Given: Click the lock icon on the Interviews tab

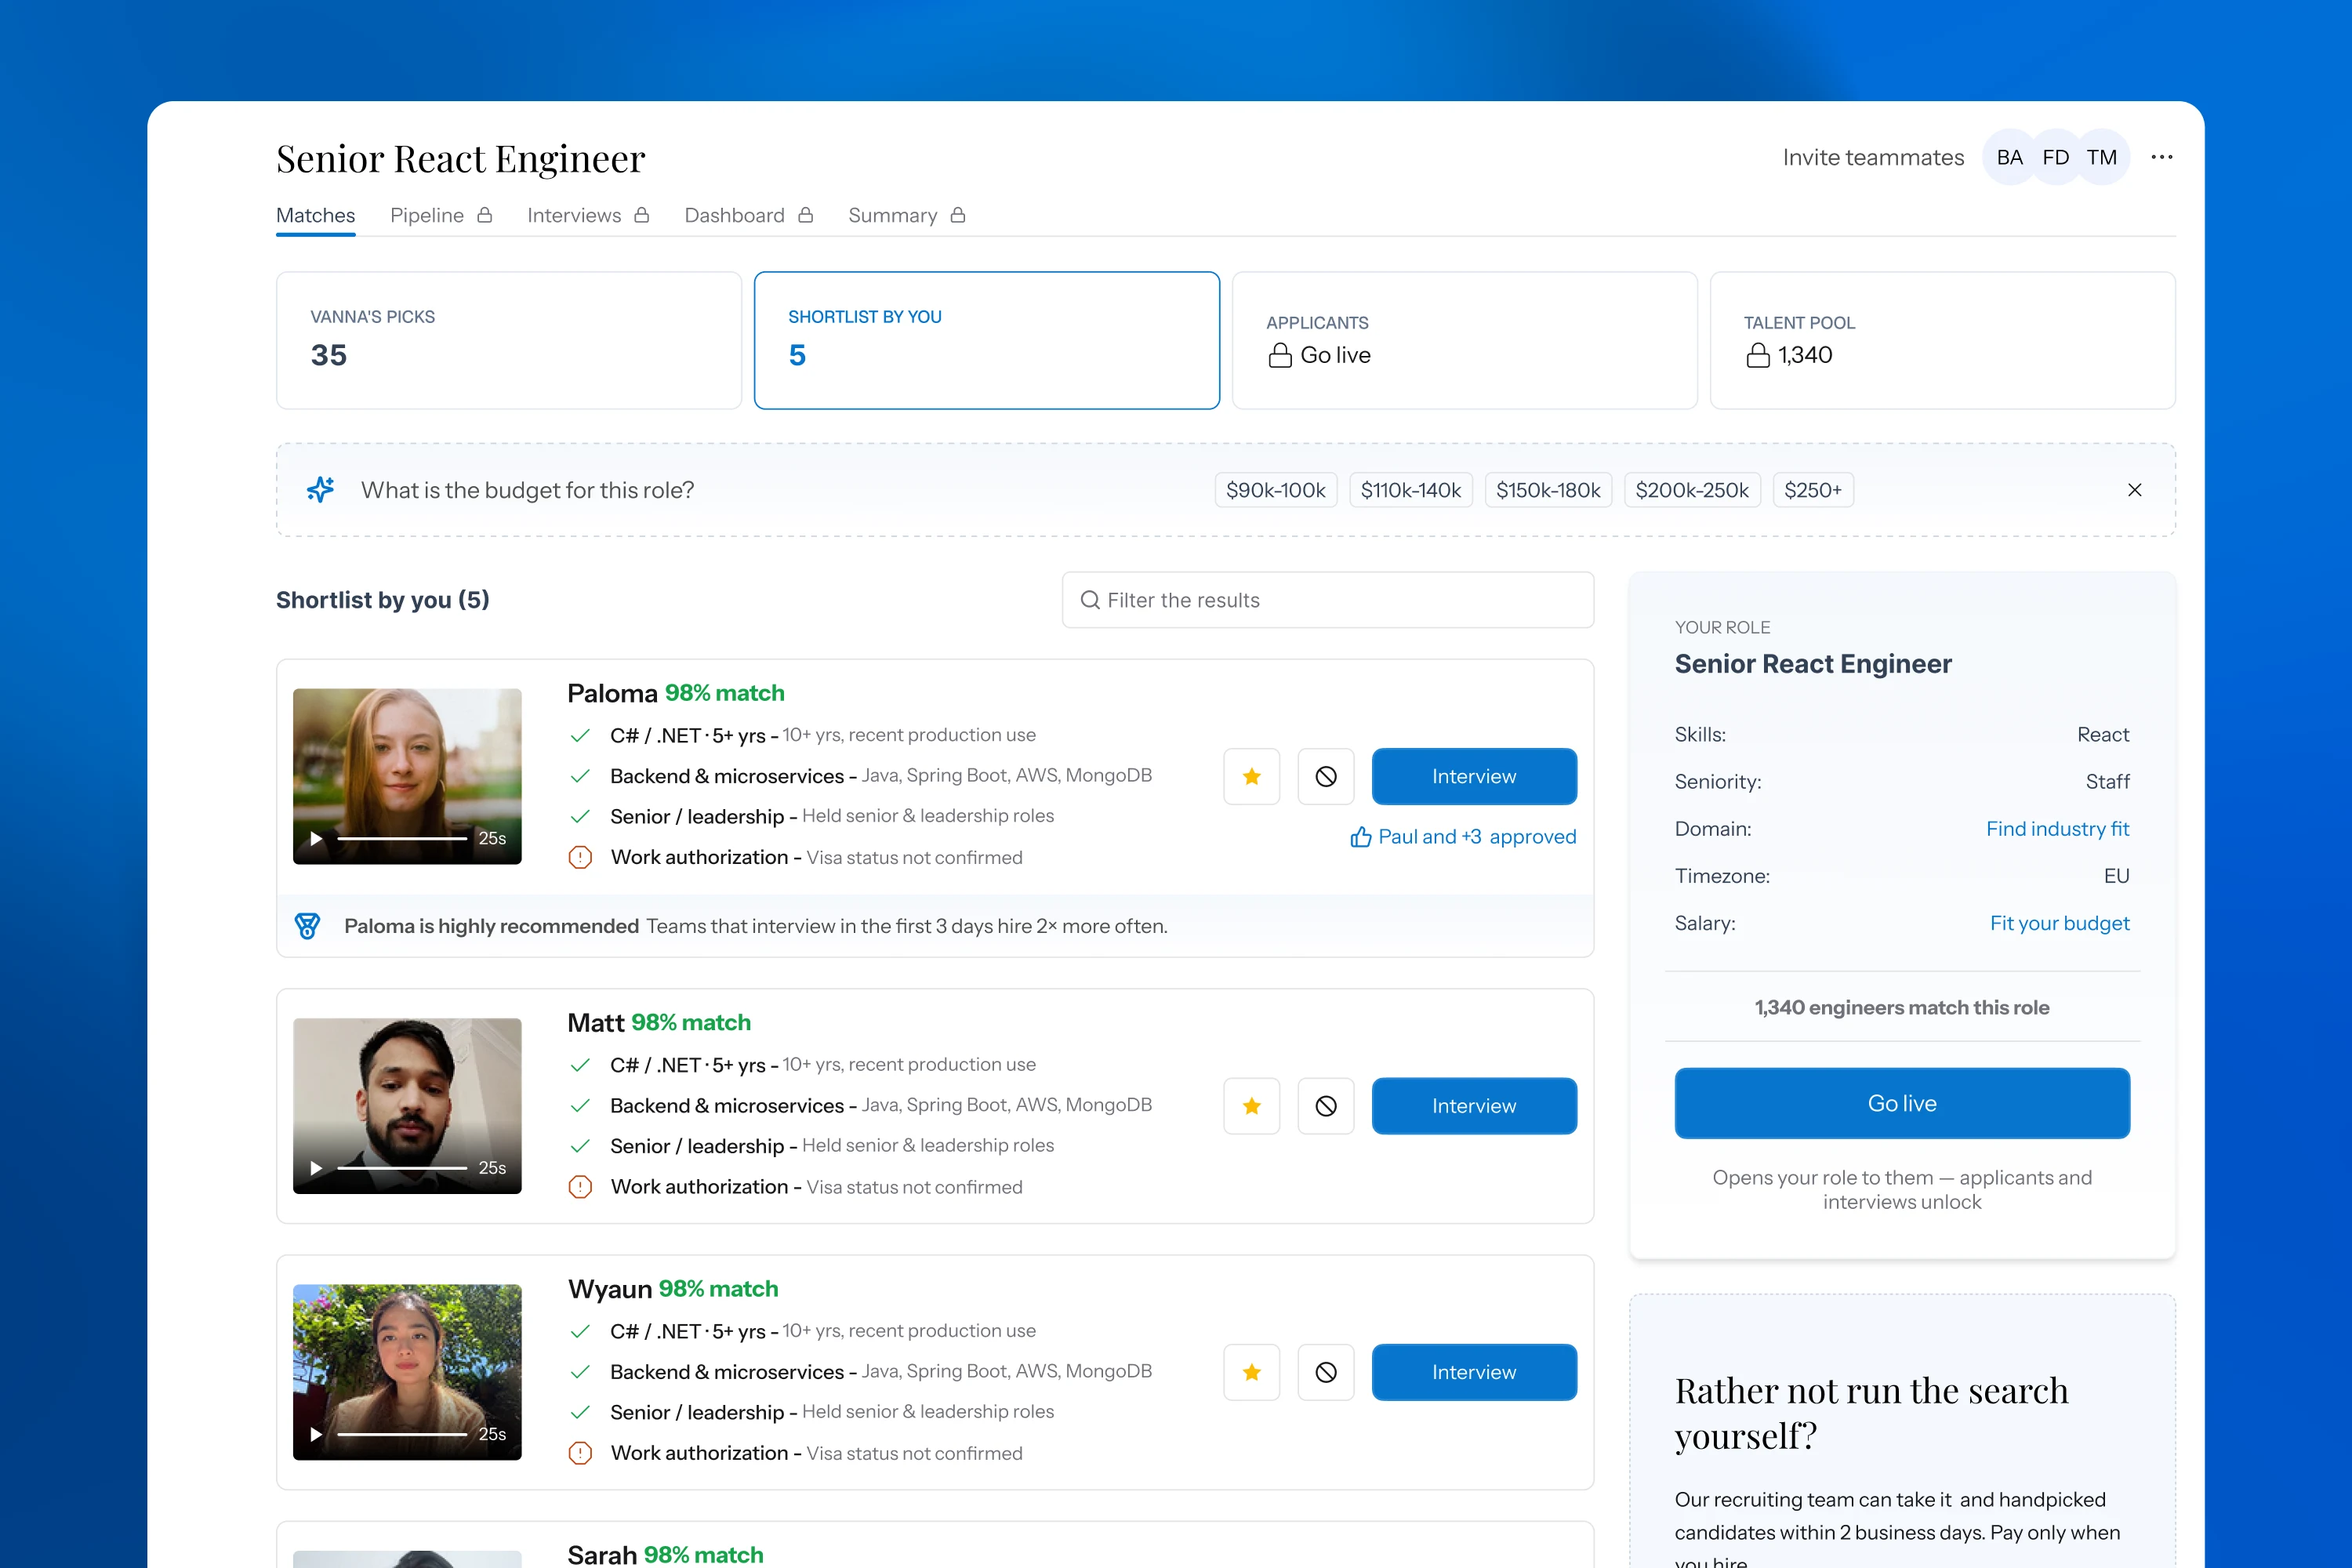Looking at the screenshot, I should coord(642,215).
